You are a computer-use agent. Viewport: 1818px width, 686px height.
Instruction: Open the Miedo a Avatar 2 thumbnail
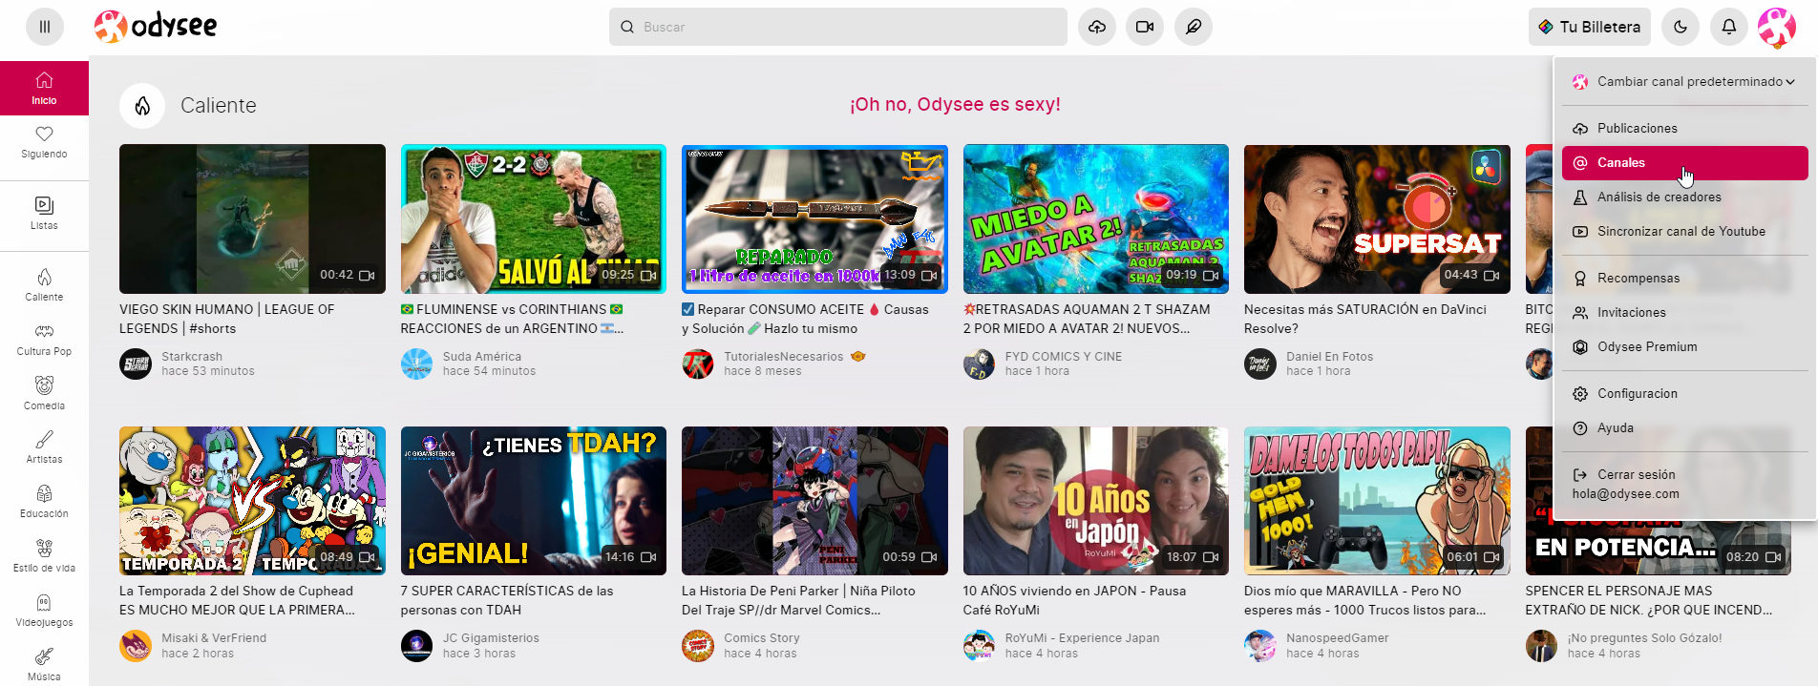tap(1096, 218)
